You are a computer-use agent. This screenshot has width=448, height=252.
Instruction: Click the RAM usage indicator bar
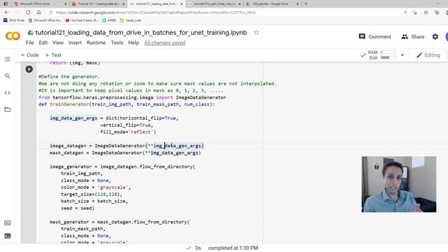(388, 52)
